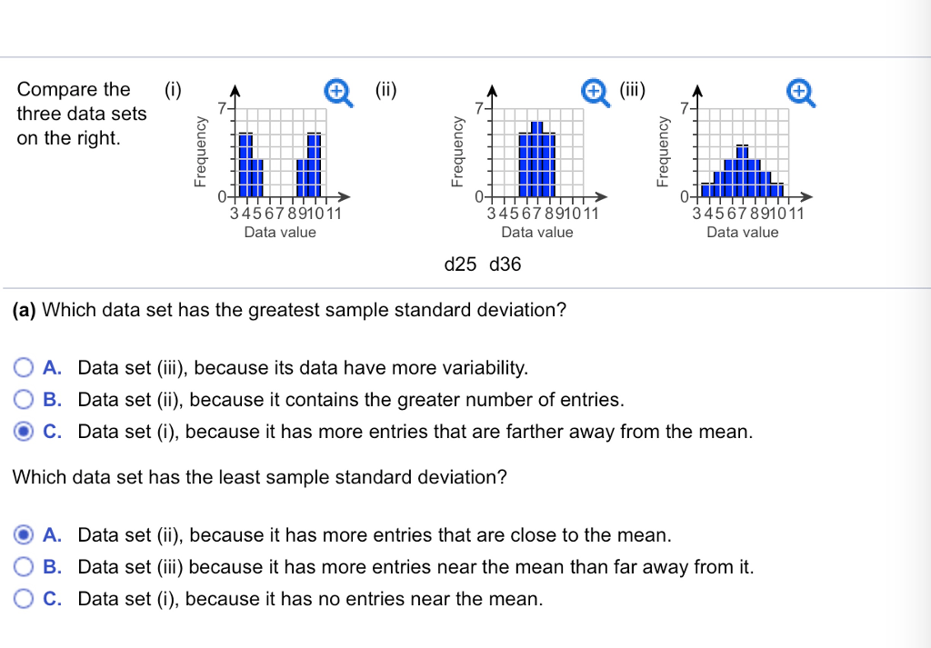Click the least sample standard deviation question

point(259,476)
